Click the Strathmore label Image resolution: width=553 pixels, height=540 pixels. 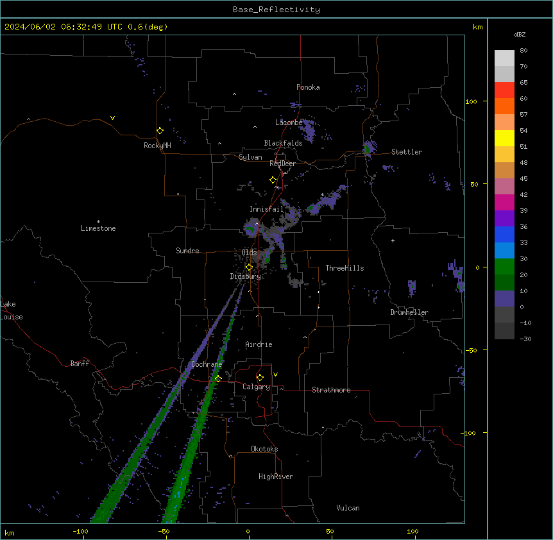tap(331, 390)
